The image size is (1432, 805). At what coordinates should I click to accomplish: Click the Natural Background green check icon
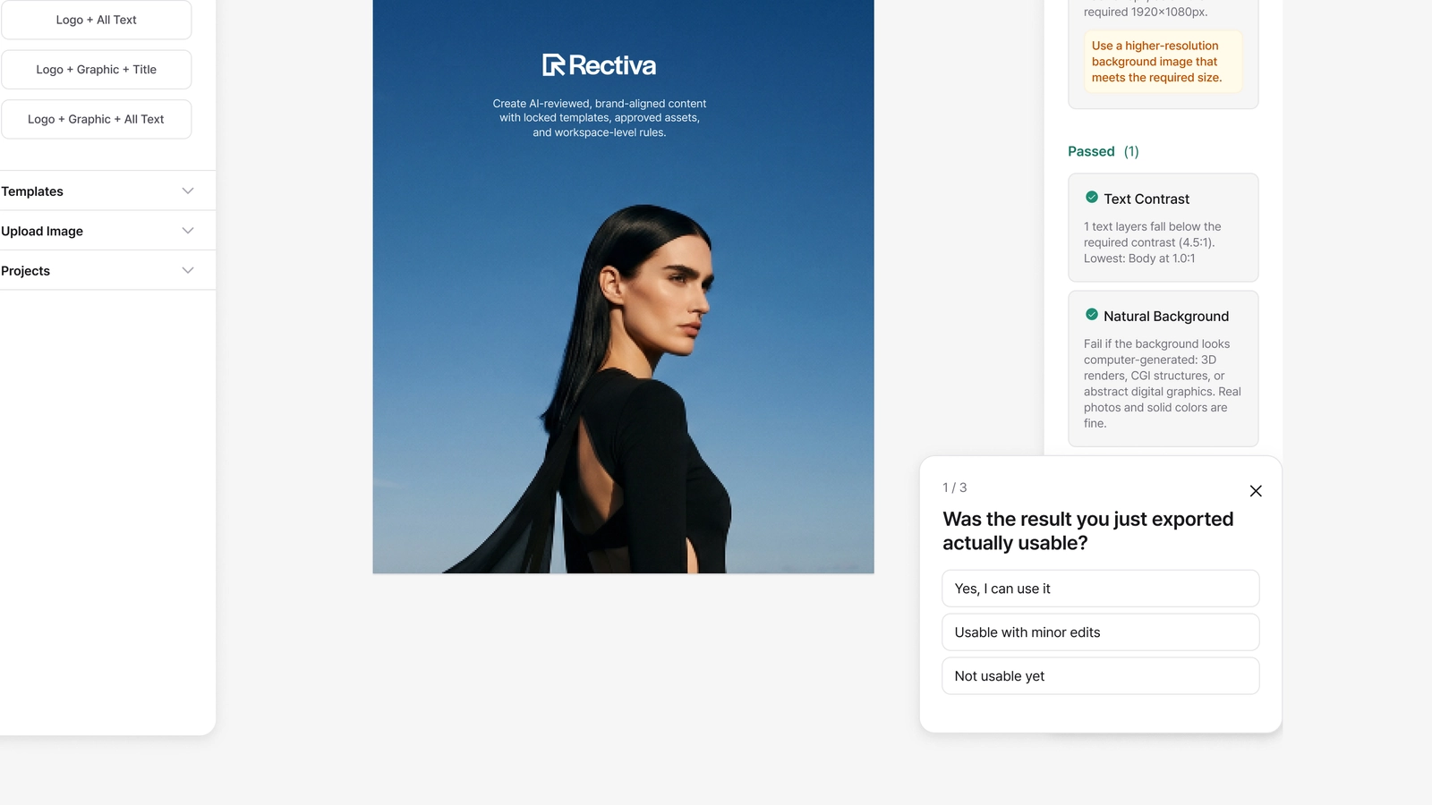click(1092, 315)
